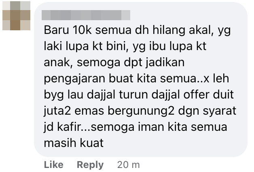Click the 20 m timestamp
The width and height of the screenshot is (254, 172).
[x=129, y=165]
